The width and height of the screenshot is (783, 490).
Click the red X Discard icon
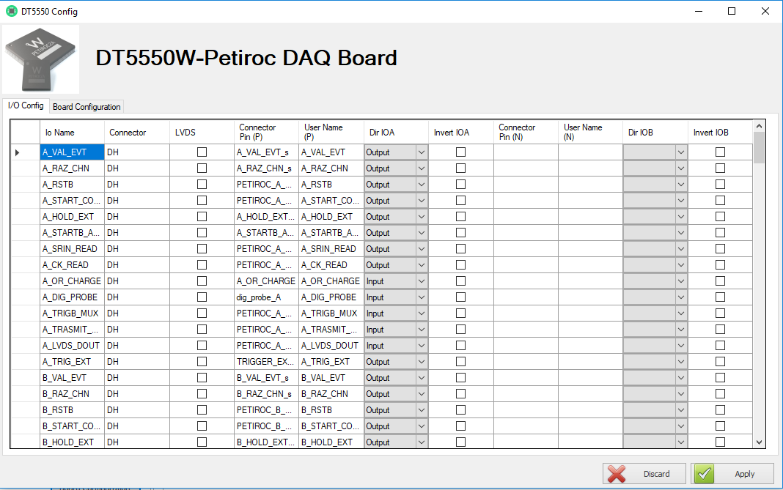tap(617, 474)
